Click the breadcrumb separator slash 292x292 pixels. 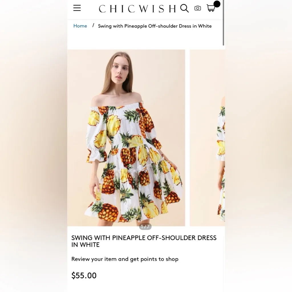(93, 26)
